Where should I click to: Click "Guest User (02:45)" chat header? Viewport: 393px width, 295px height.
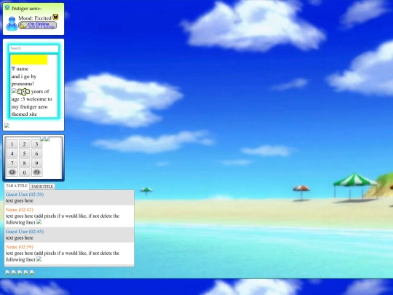click(x=25, y=232)
